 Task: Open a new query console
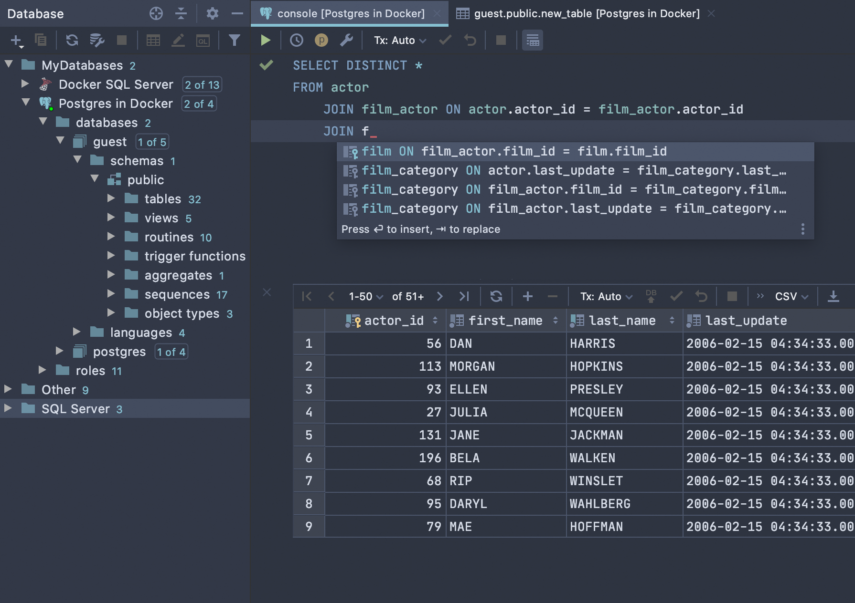(x=203, y=40)
